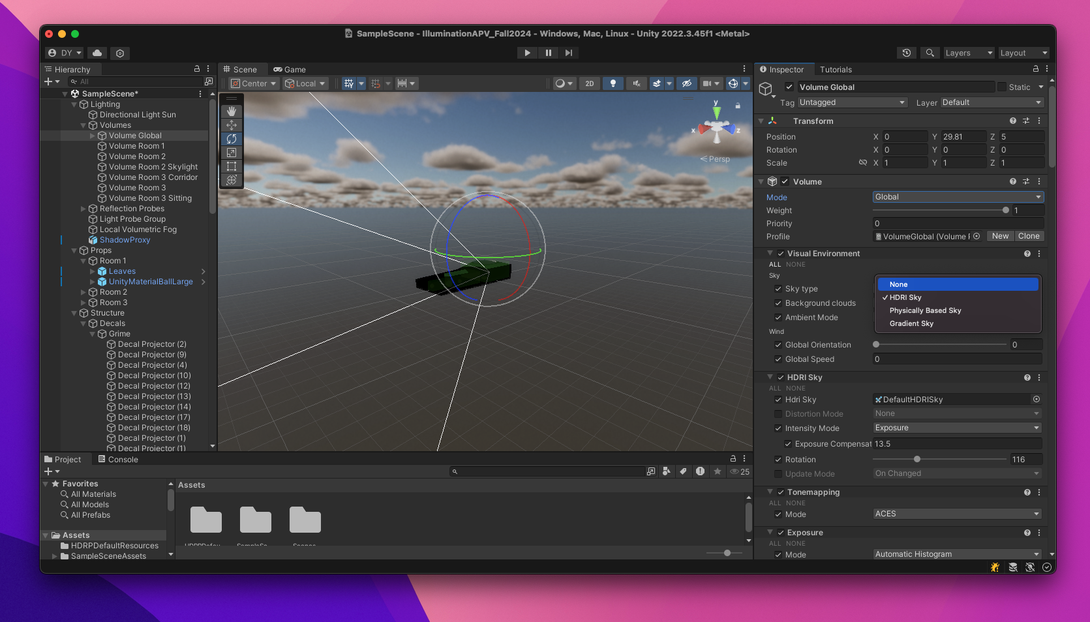This screenshot has height=622, width=1090.
Task: Open the Layer dropdown showing Default
Action: point(992,102)
